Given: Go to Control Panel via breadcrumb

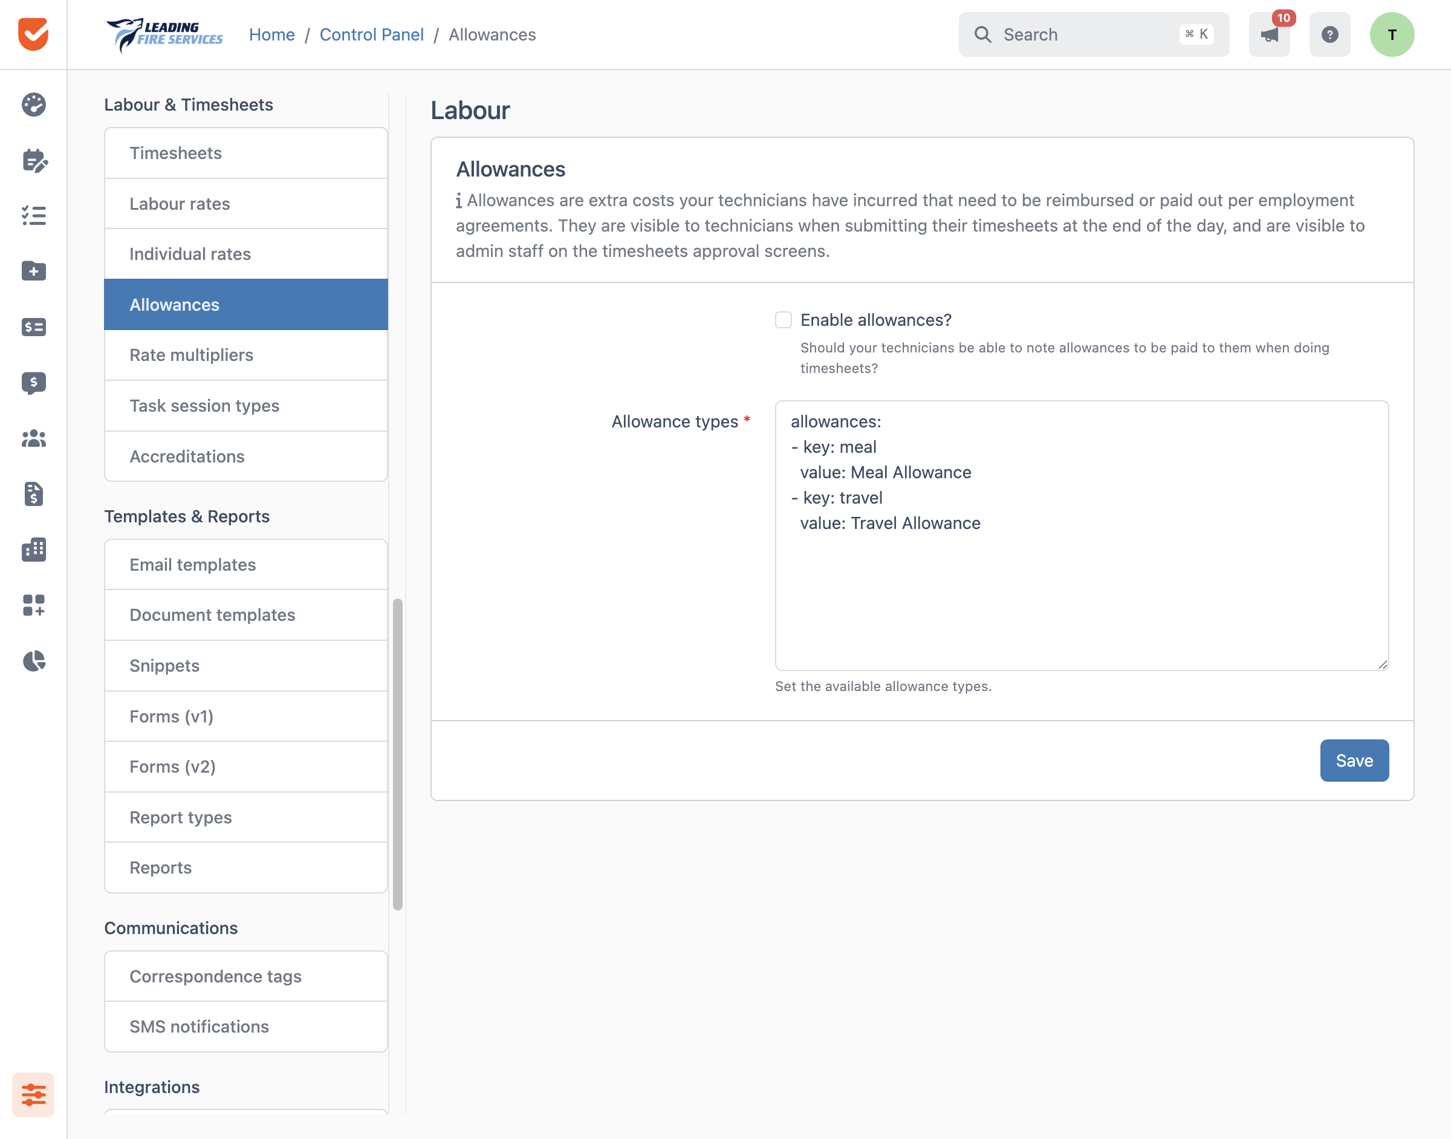Looking at the screenshot, I should [371, 34].
